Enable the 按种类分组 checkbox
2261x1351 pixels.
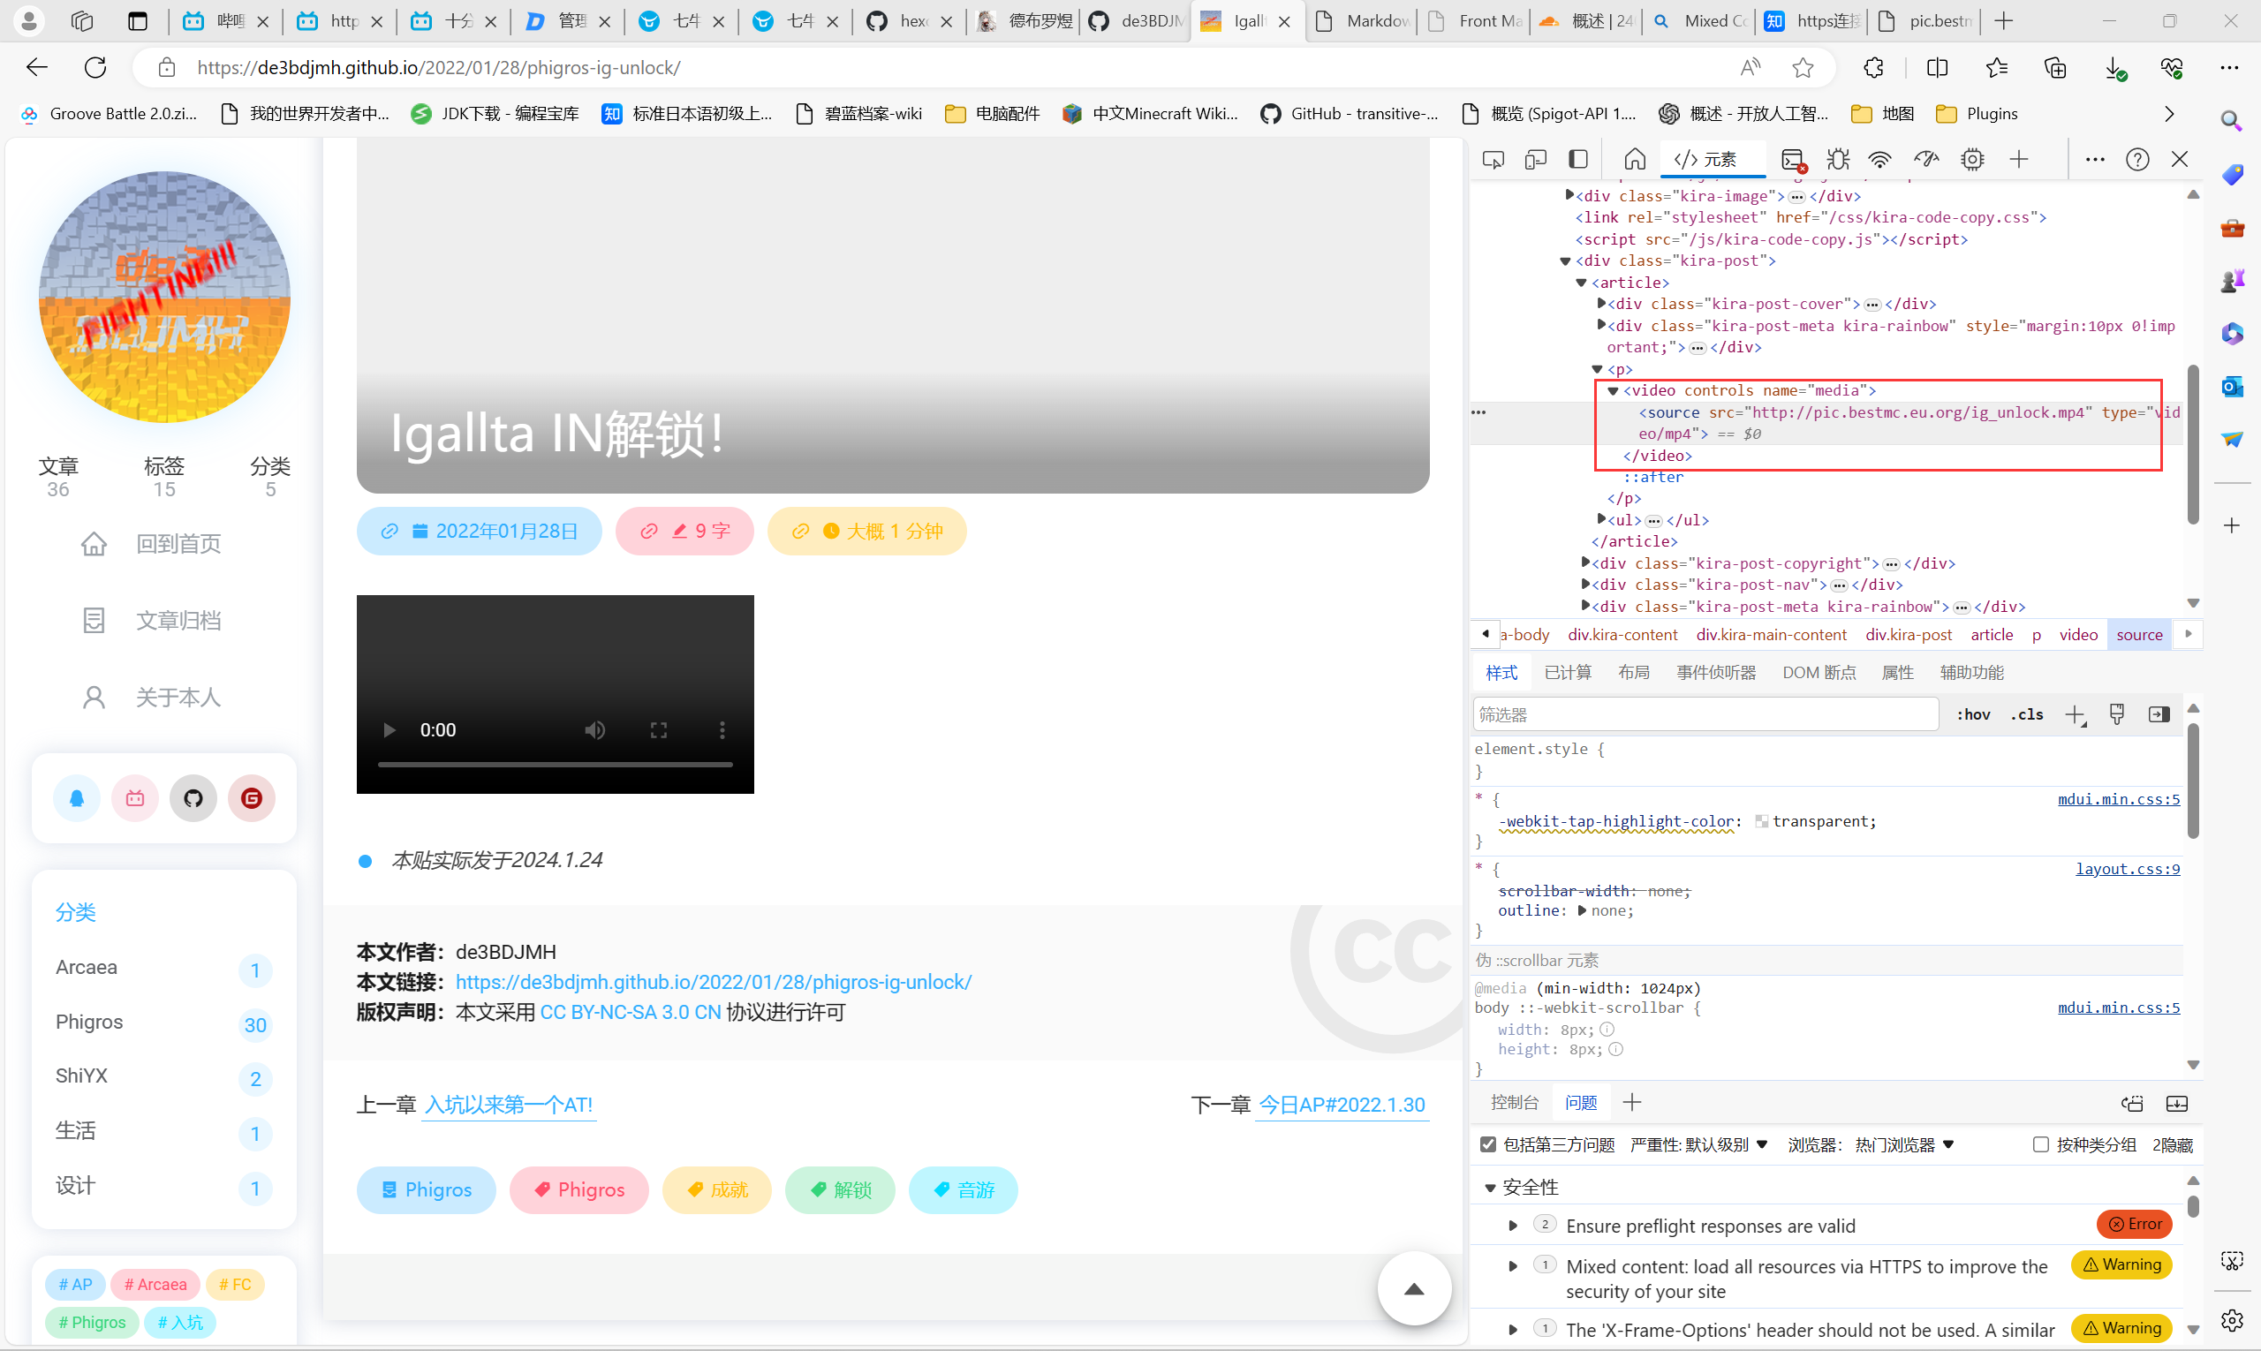pyautogui.click(x=2040, y=1144)
